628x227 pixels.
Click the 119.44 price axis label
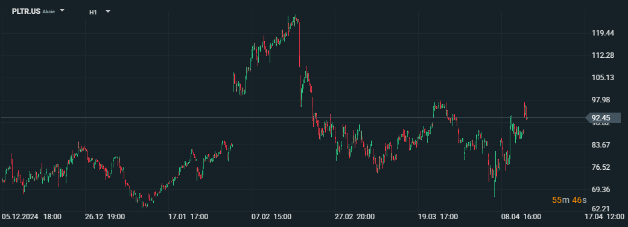pyautogui.click(x=603, y=33)
